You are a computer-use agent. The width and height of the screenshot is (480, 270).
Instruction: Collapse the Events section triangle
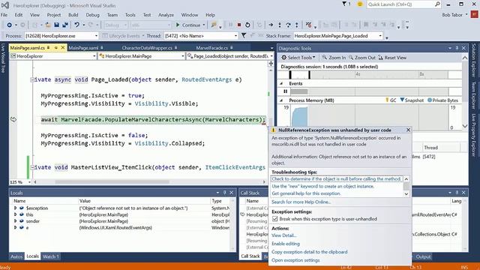click(281, 83)
